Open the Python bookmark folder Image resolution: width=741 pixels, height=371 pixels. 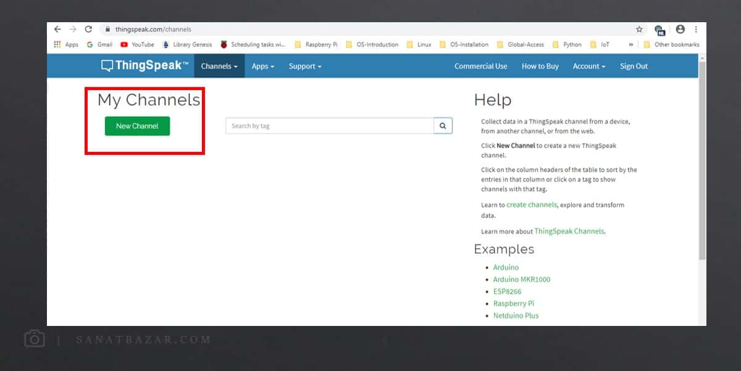567,44
